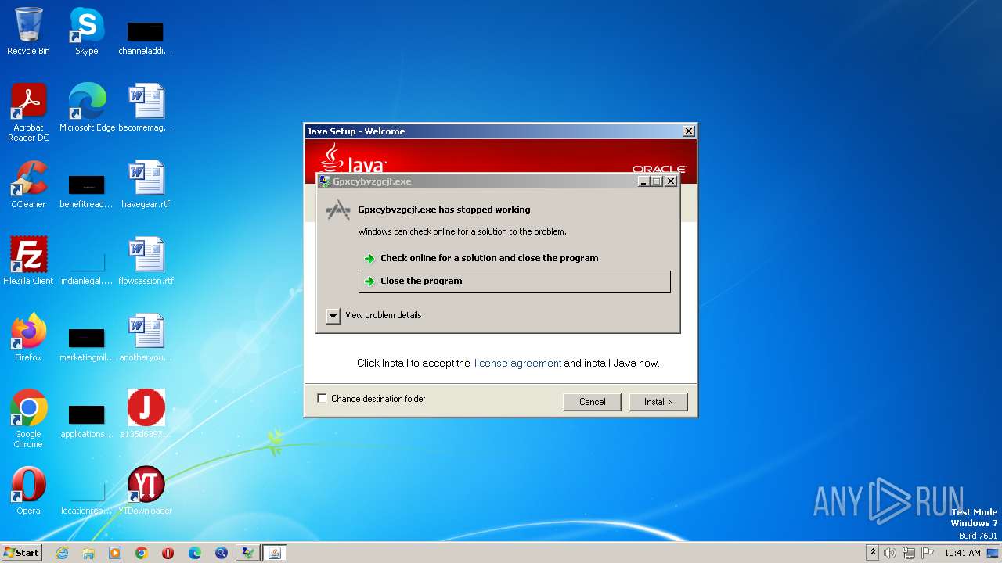Click the Show desktop button in the tray
This screenshot has height=563, width=1002.
point(993,553)
